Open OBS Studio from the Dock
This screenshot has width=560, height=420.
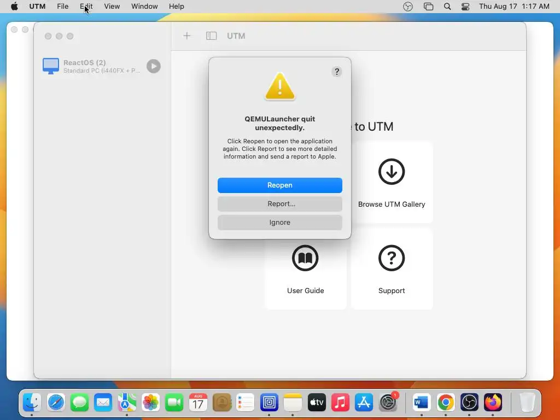click(469, 402)
